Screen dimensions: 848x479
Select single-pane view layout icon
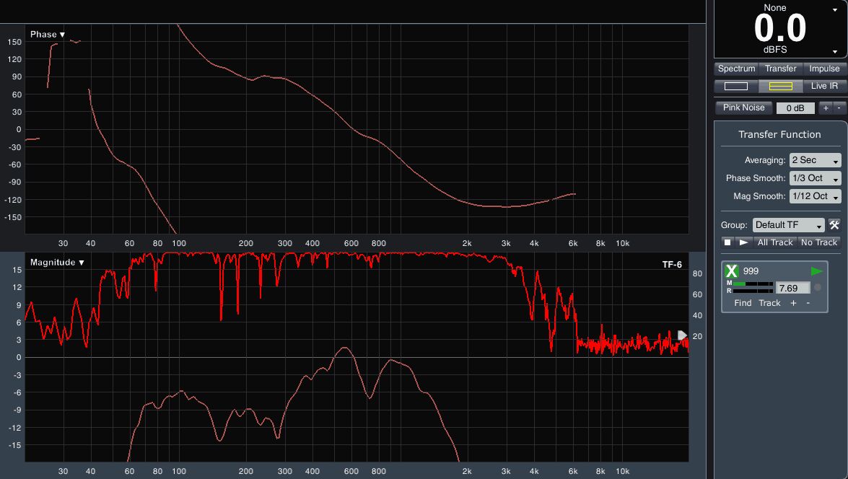(x=736, y=86)
